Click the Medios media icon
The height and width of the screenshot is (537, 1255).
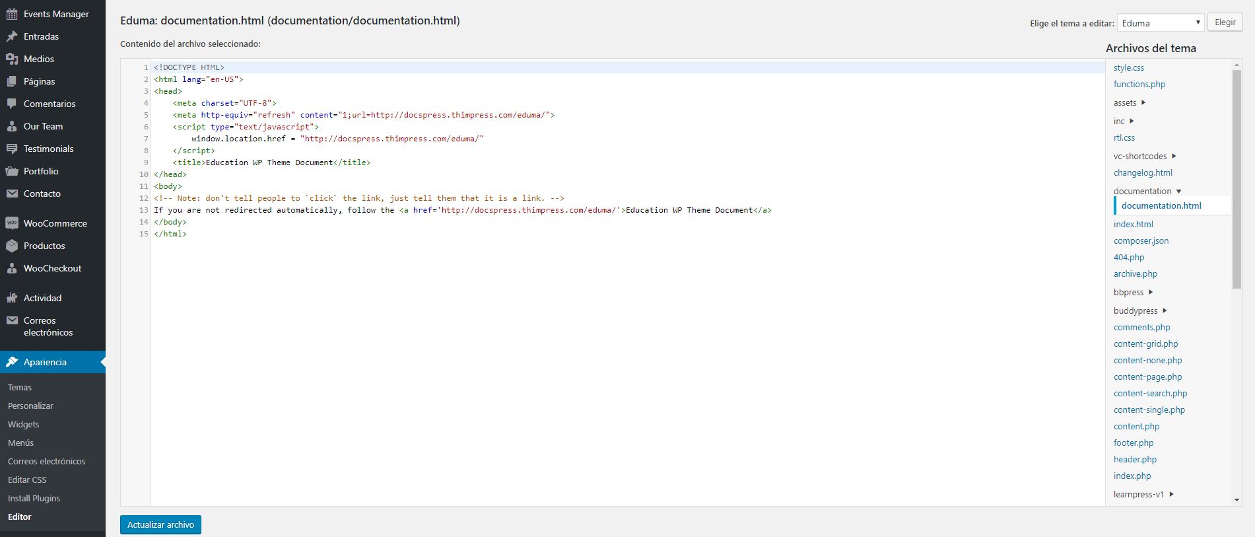12,59
